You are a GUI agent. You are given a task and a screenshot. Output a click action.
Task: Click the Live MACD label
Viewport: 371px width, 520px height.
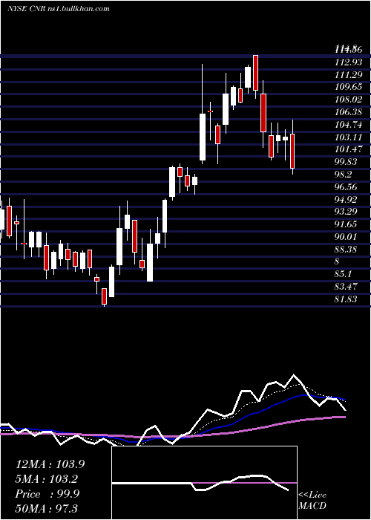click(x=312, y=500)
